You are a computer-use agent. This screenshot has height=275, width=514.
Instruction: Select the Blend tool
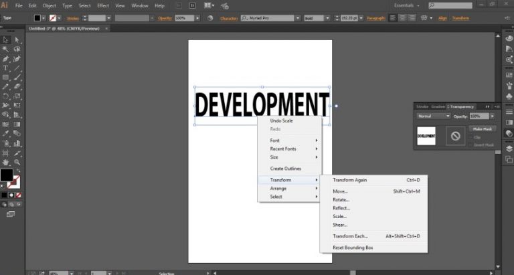[17, 133]
